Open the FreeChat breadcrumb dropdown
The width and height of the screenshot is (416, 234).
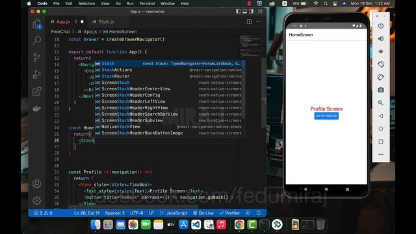pos(60,32)
